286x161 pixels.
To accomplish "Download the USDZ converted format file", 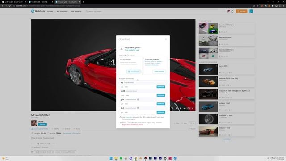I will (x=161, y=95).
